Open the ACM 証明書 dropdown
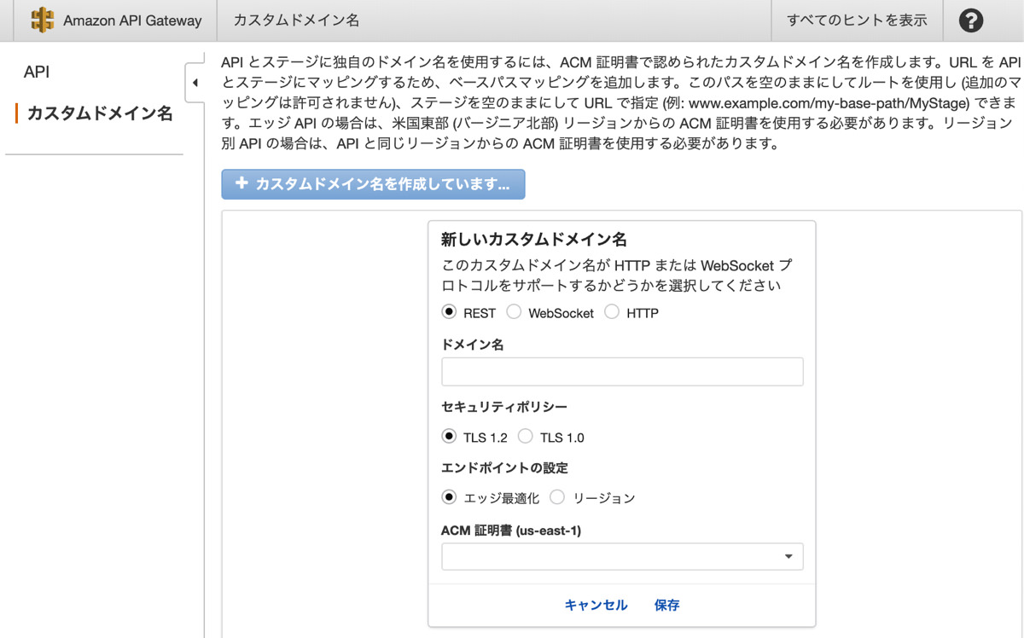The height and width of the screenshot is (638, 1024). coord(622,557)
